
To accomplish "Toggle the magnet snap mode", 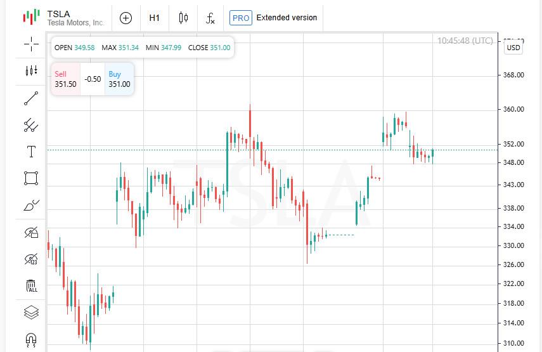I will pyautogui.click(x=31, y=340).
